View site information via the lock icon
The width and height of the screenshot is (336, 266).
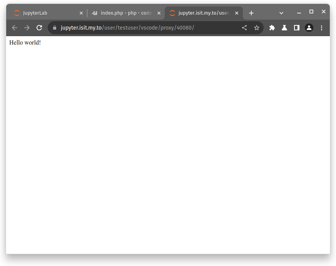(x=54, y=28)
